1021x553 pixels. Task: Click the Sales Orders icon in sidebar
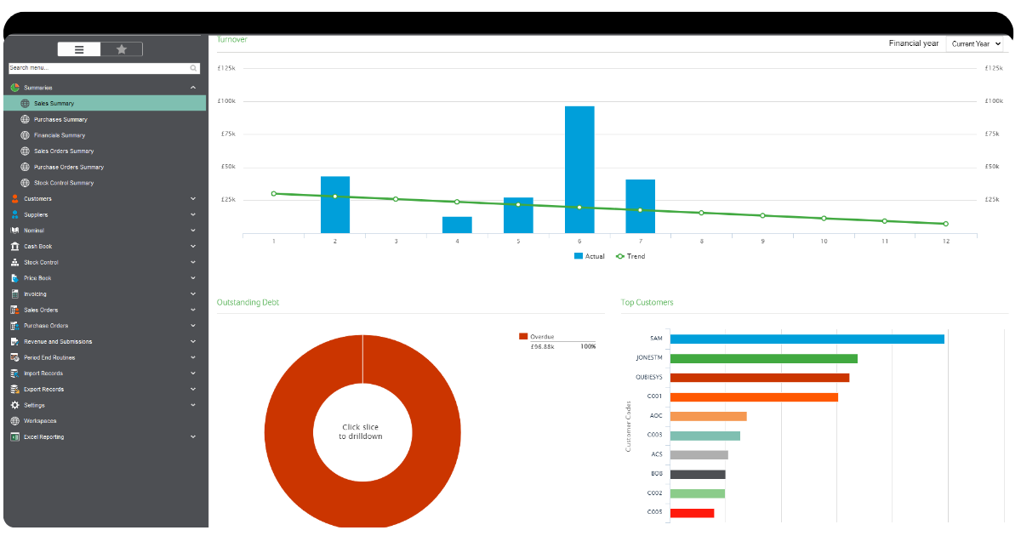click(x=14, y=310)
